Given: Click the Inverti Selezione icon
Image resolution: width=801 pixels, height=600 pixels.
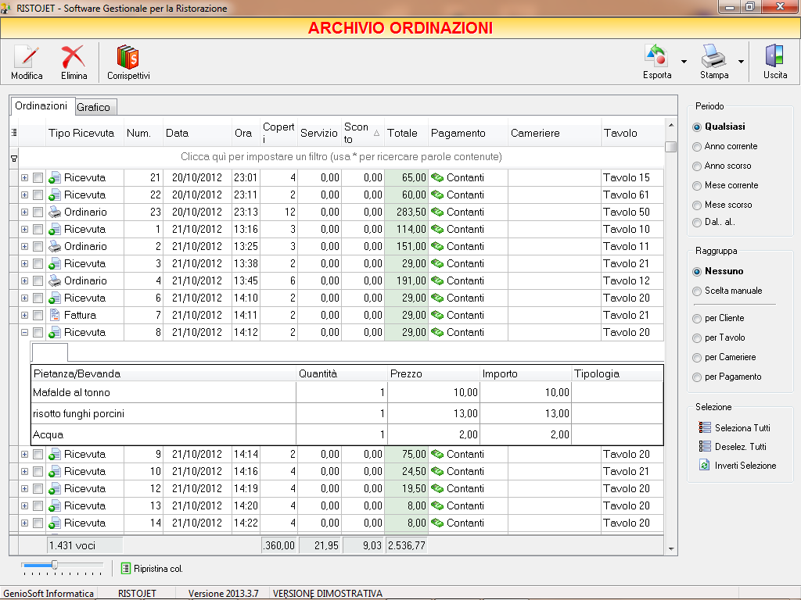Looking at the screenshot, I should coord(705,466).
